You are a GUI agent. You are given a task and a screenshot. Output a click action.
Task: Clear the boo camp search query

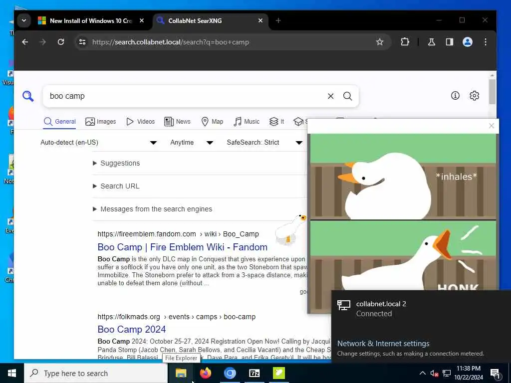pyautogui.click(x=330, y=96)
